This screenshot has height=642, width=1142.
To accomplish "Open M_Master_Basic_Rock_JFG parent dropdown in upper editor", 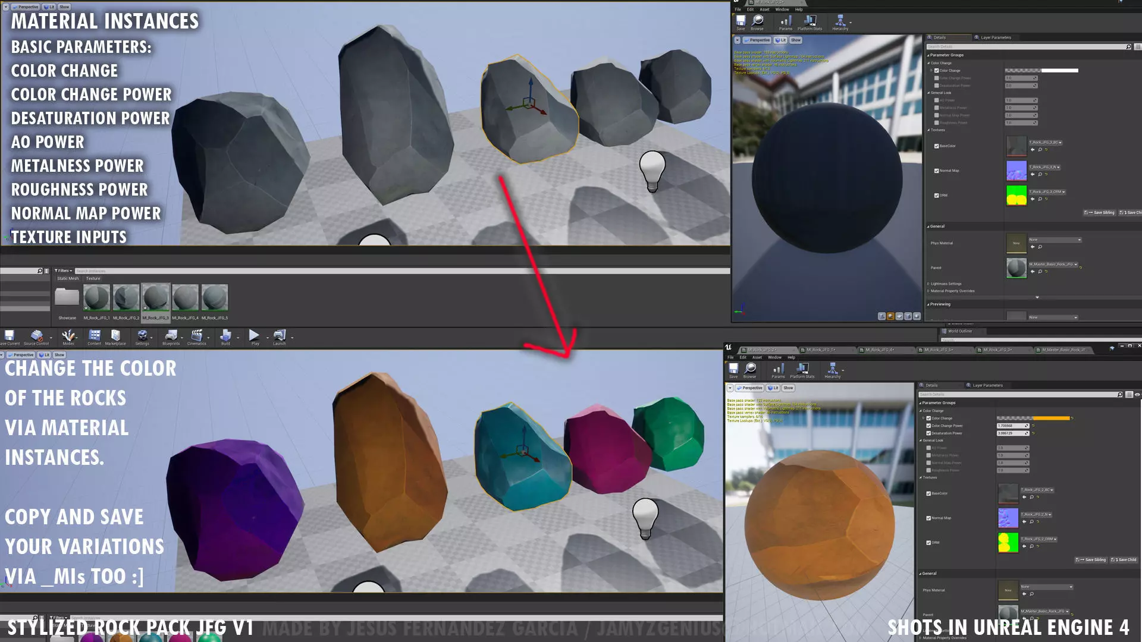I will [x=1053, y=265].
